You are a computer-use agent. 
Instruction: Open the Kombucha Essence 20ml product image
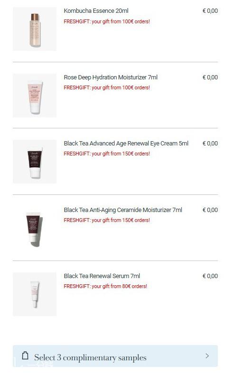click(35, 29)
